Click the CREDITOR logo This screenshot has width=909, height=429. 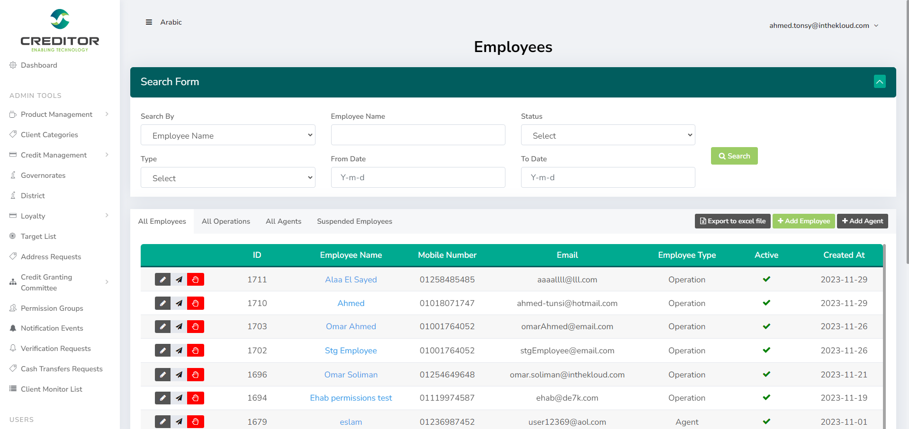tap(60, 30)
